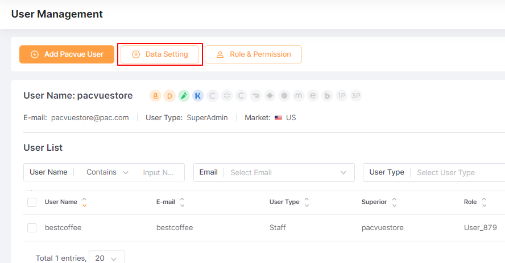Click the SuperAdmin user type text
This screenshot has width=505, height=263.
coord(207,118)
